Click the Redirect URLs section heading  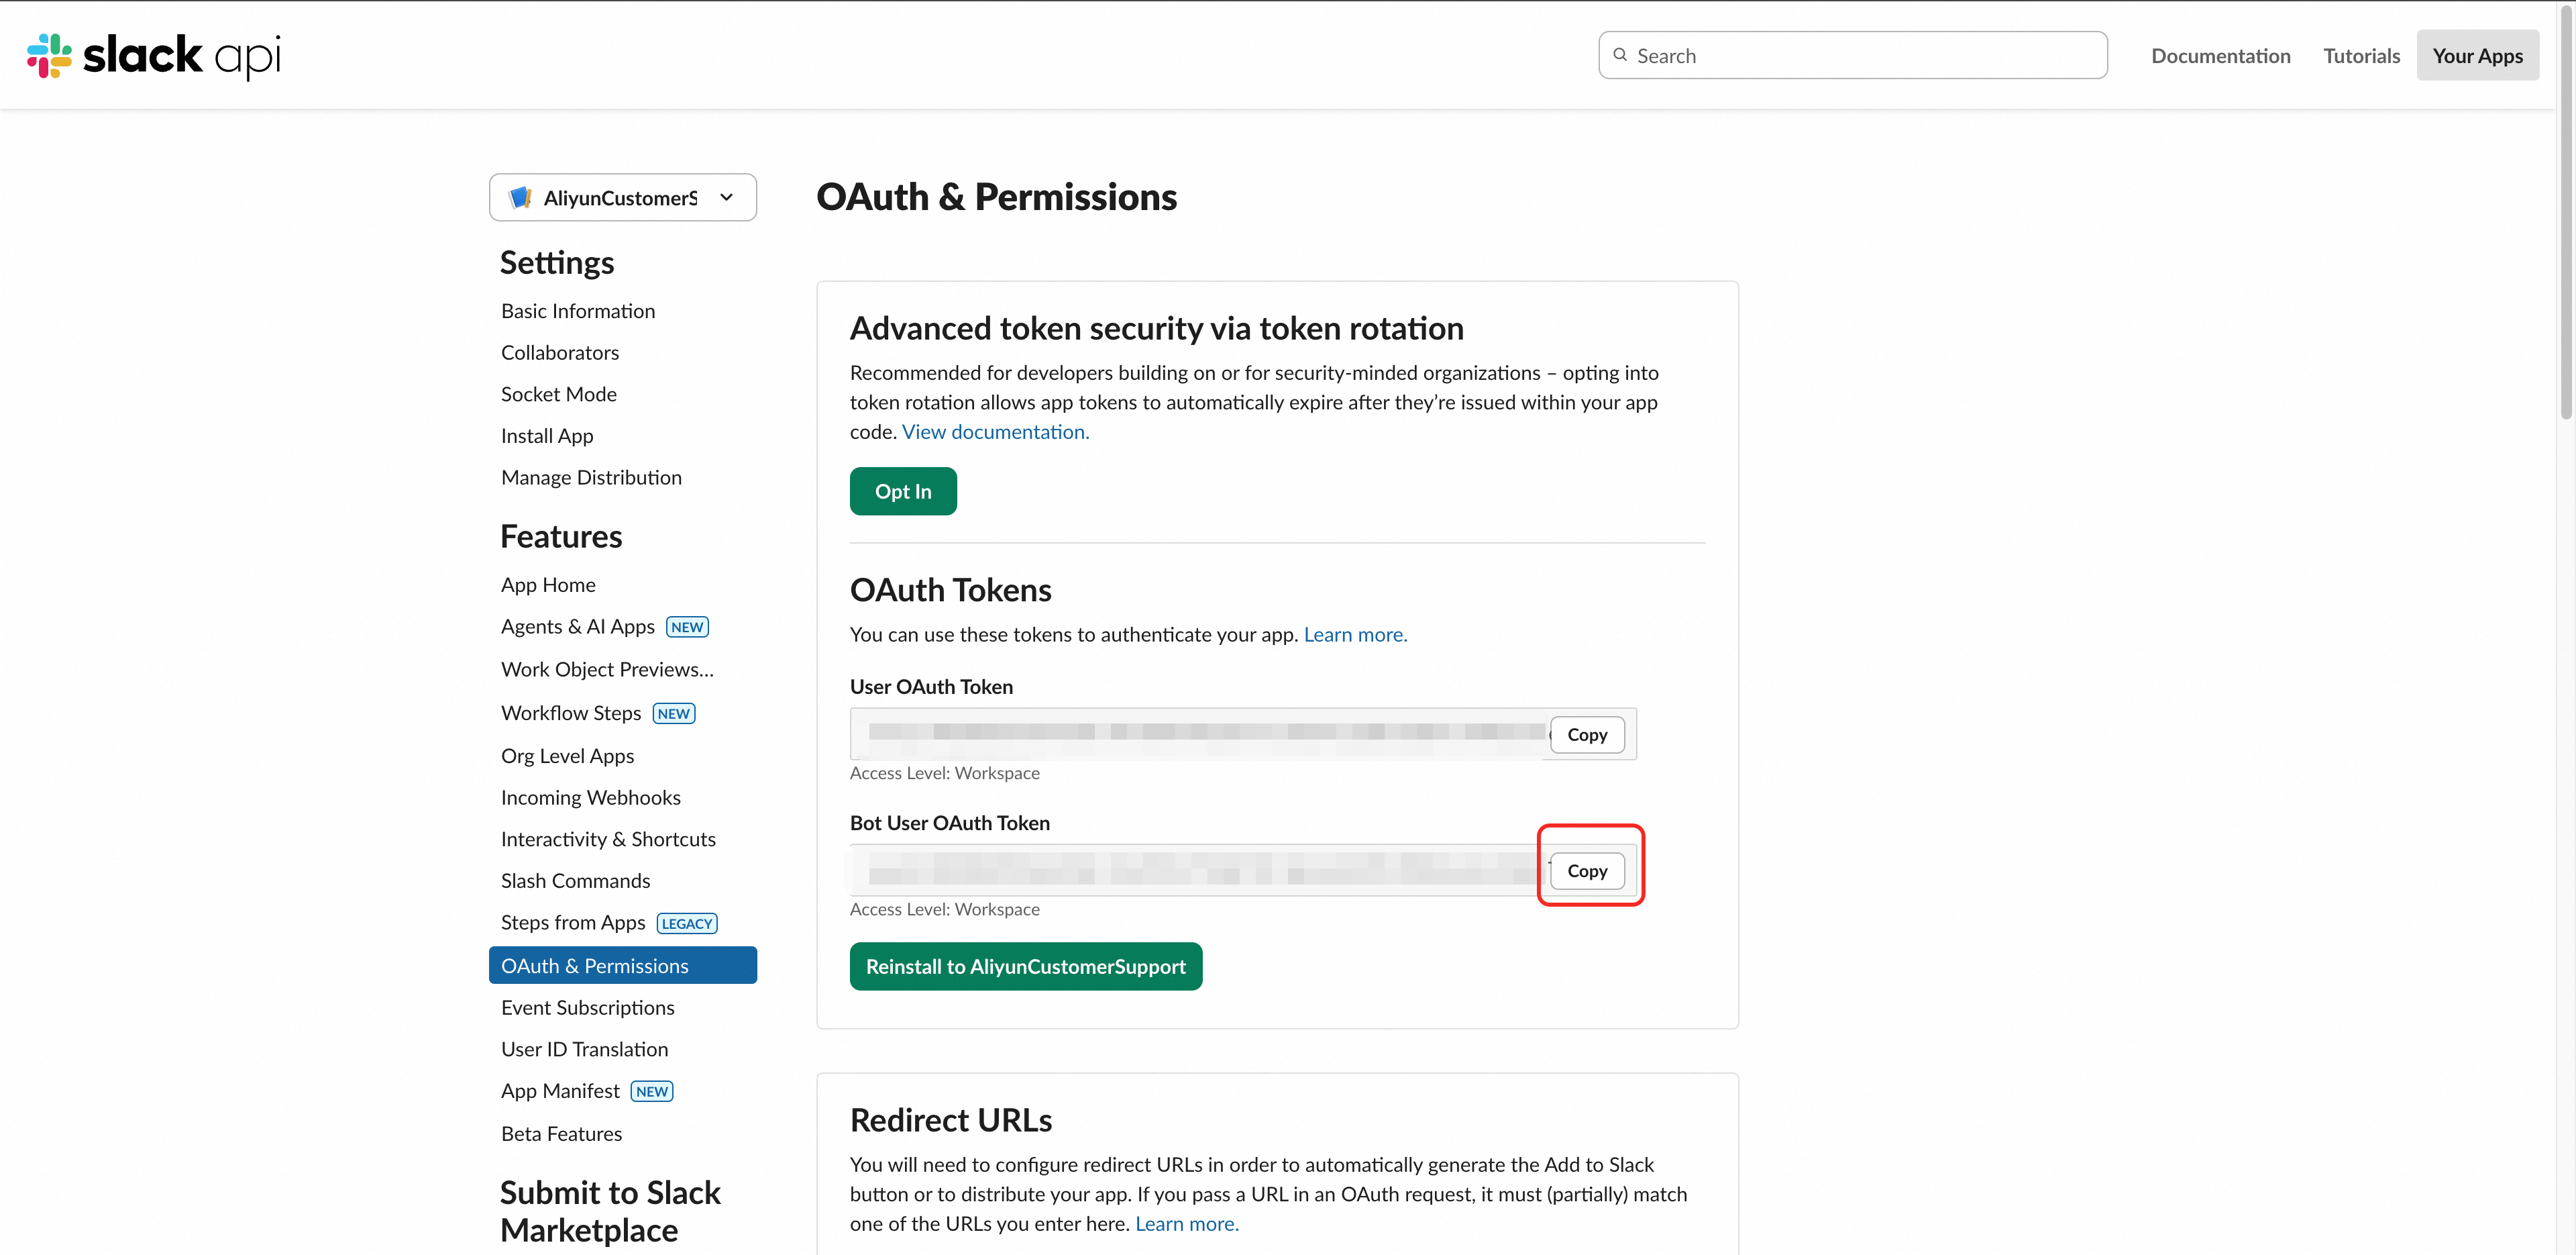(x=950, y=1120)
